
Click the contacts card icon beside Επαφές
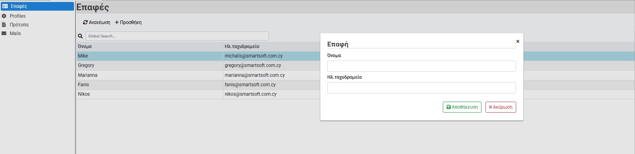click(5, 6)
